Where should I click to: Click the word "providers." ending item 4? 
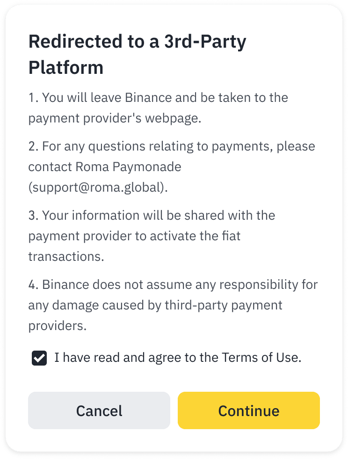(x=58, y=326)
